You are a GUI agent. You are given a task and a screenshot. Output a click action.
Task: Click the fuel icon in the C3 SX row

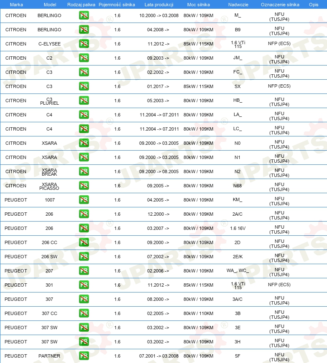[x=84, y=86]
